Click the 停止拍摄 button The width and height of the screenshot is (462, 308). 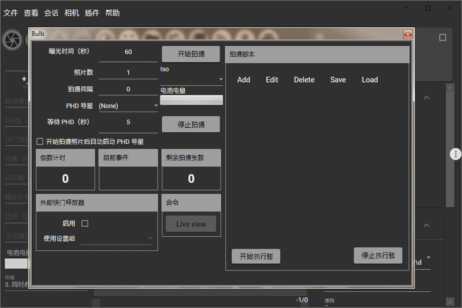click(191, 124)
